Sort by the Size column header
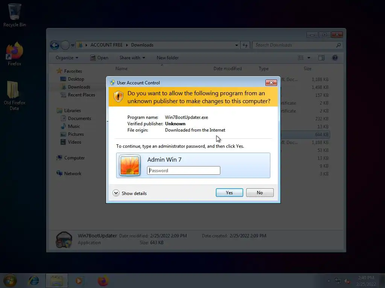 point(308,69)
